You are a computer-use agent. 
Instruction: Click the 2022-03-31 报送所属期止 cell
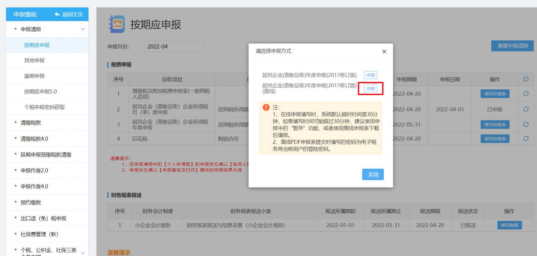point(386,226)
